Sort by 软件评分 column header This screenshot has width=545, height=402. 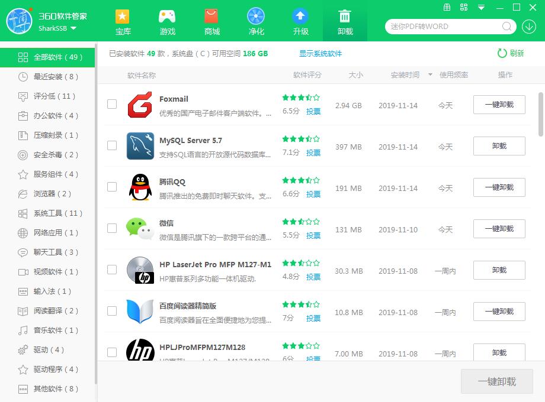307,75
